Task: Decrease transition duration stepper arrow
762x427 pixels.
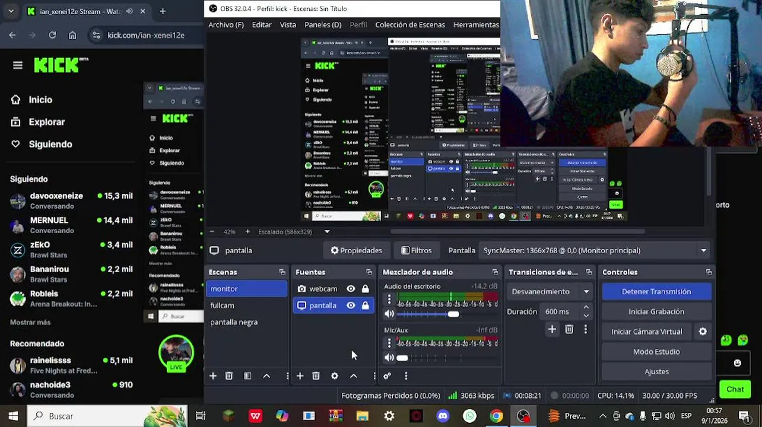Action: coord(586,315)
